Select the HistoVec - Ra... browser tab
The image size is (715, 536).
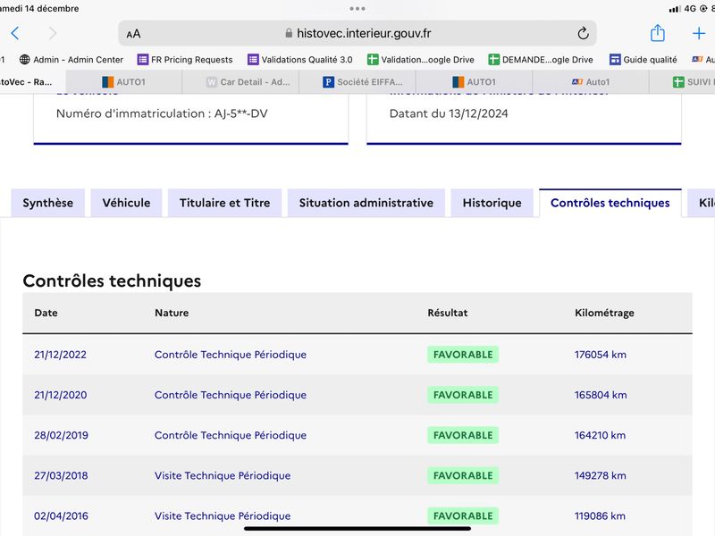[x=32, y=82]
